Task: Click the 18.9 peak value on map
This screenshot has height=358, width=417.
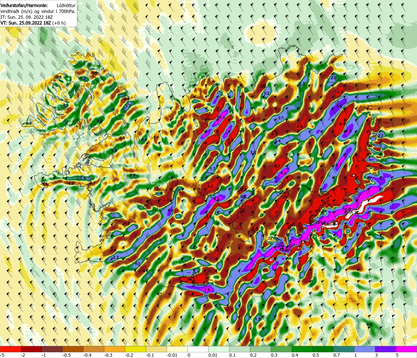Action: coord(347,209)
